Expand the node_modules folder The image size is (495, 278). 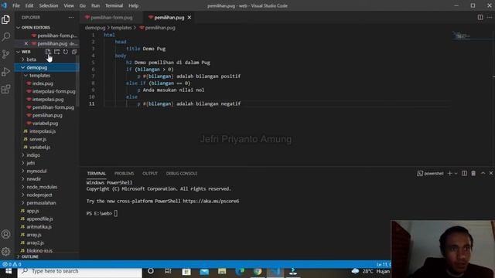click(42, 187)
